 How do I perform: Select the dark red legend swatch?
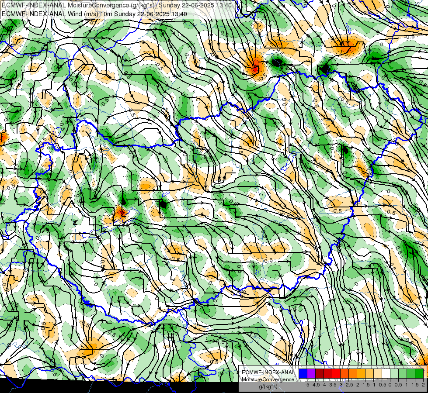[x=320, y=373]
